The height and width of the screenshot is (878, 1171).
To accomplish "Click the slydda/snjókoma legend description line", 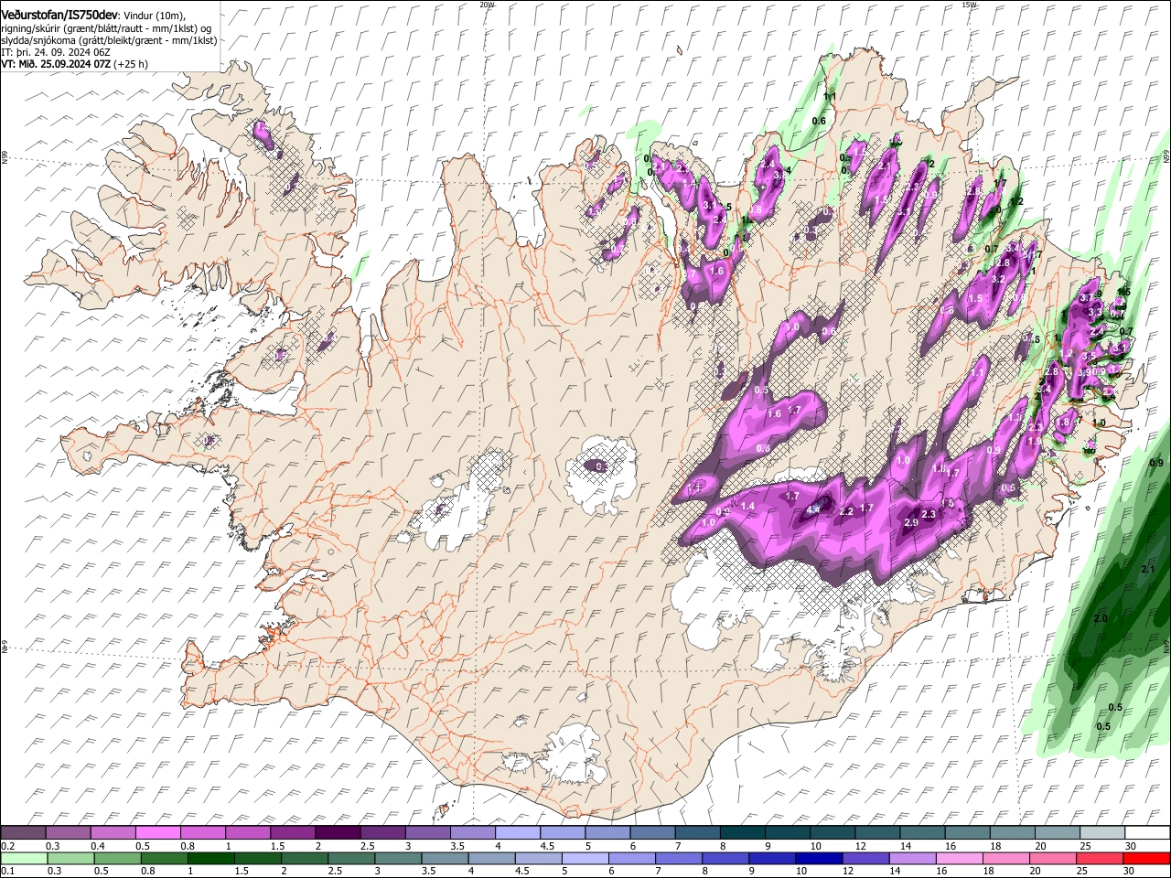I will click(x=109, y=40).
